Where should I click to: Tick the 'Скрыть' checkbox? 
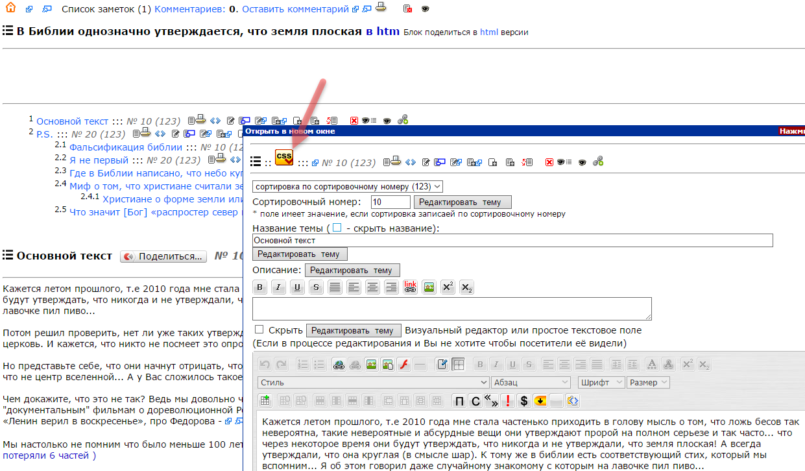click(259, 330)
